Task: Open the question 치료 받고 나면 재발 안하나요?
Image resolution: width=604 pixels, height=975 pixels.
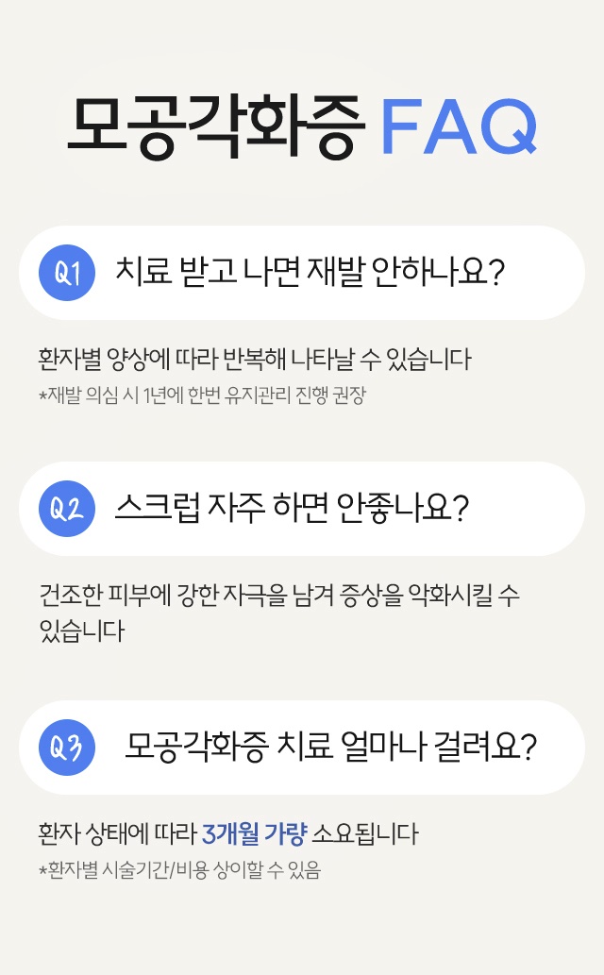Action: point(302,273)
